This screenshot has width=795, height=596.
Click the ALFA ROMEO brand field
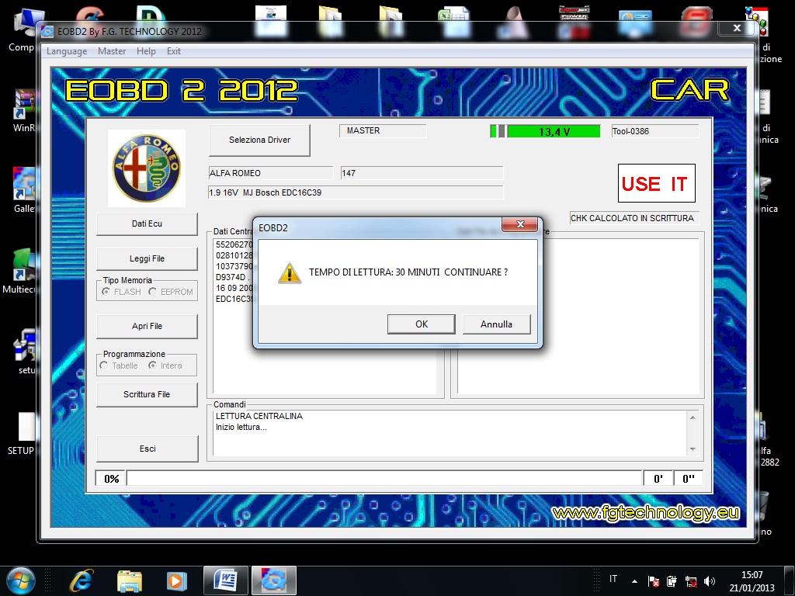point(271,173)
